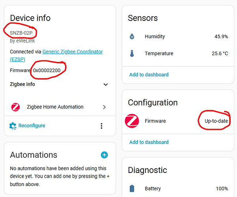This screenshot has height=197, width=237.
Task: Select the Zigbee Home Automation row
Action: 55,107
